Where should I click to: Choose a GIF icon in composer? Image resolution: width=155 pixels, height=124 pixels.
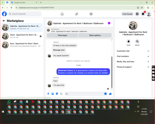(x=61, y=94)
